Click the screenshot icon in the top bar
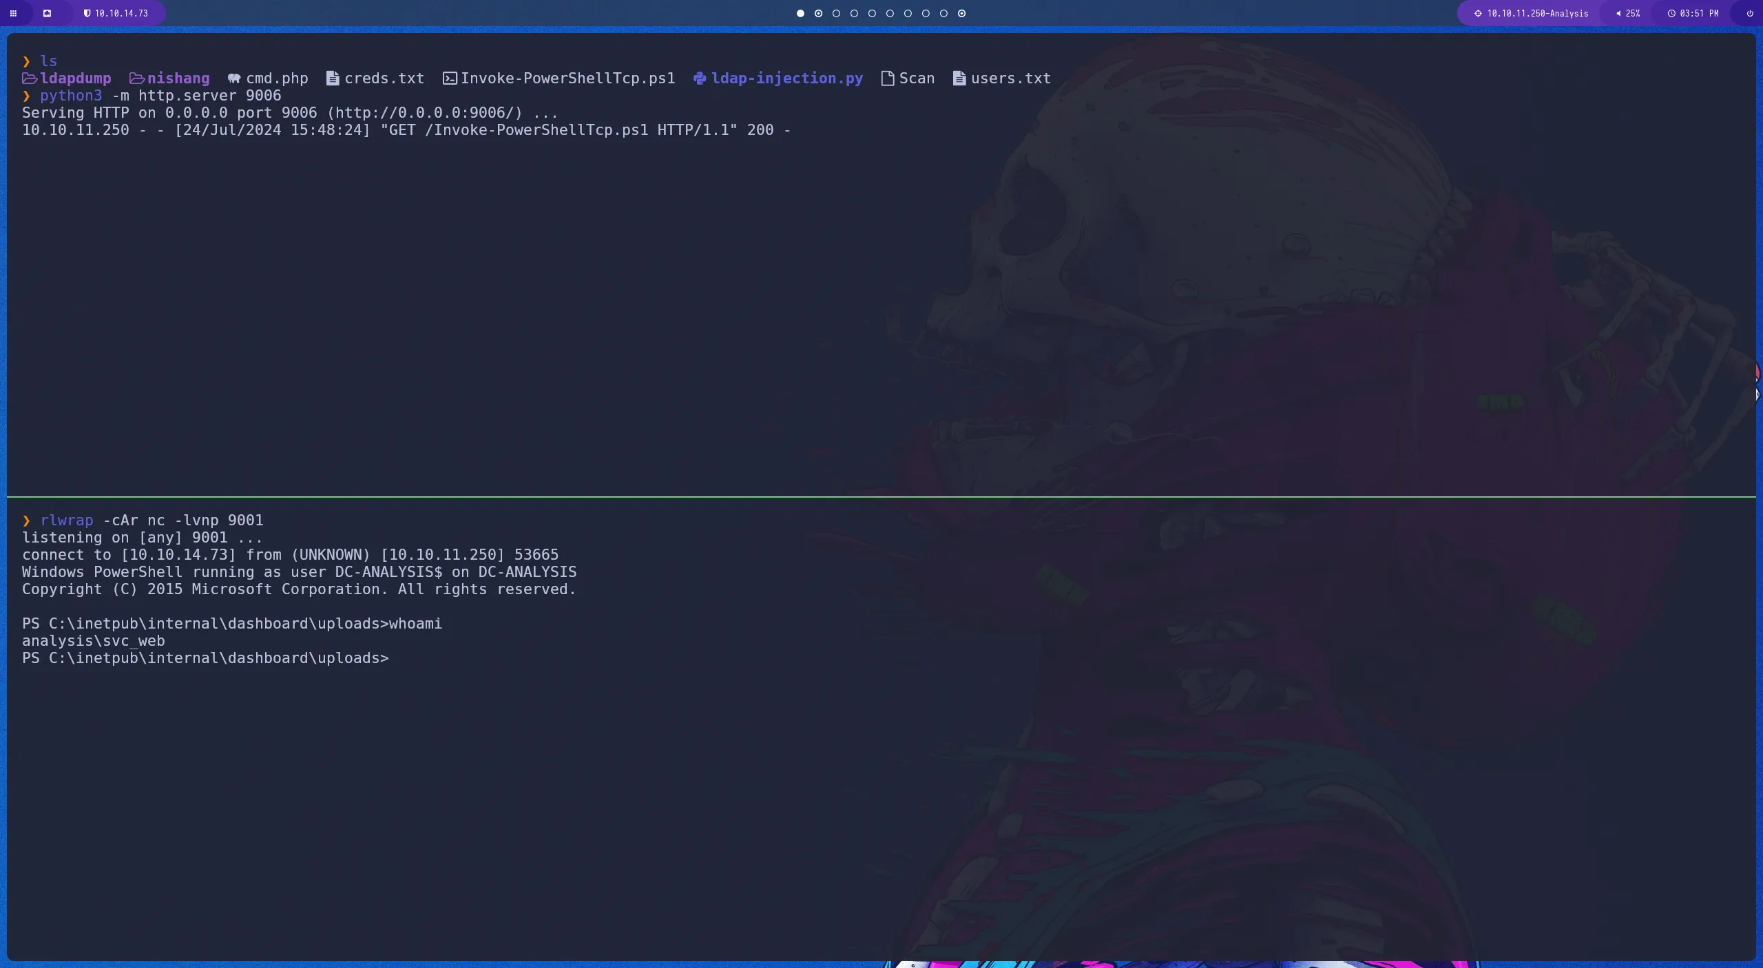 coord(48,13)
